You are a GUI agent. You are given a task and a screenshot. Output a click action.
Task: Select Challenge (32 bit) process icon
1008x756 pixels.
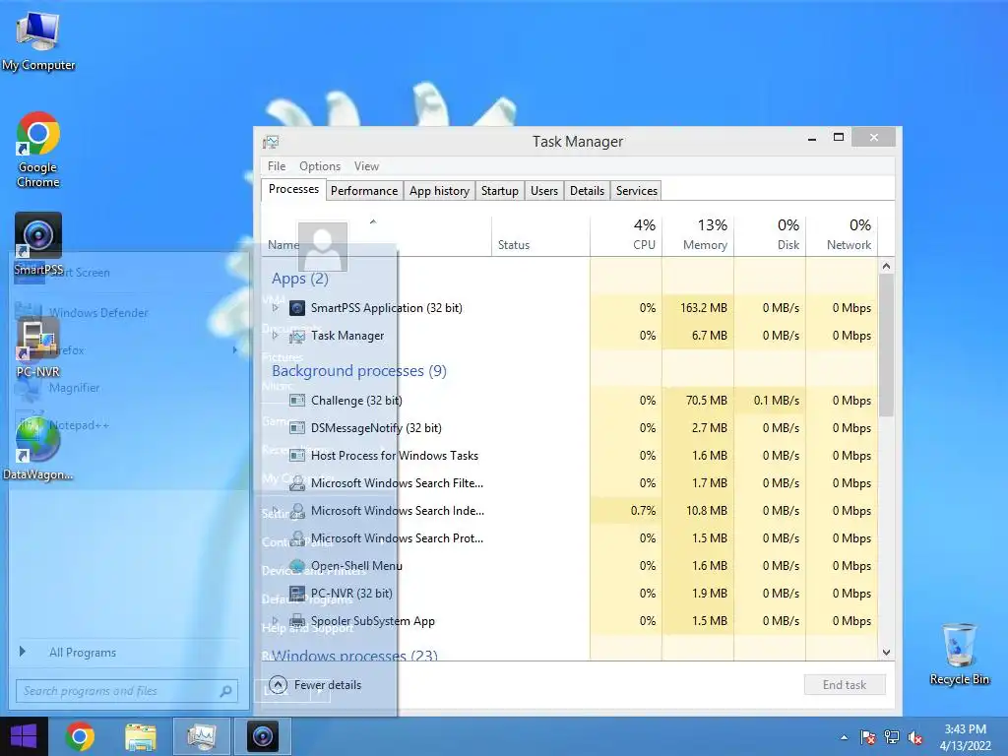[297, 401]
